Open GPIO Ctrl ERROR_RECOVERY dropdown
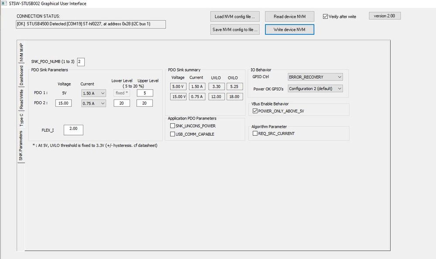This screenshot has height=259, width=436. point(315,77)
